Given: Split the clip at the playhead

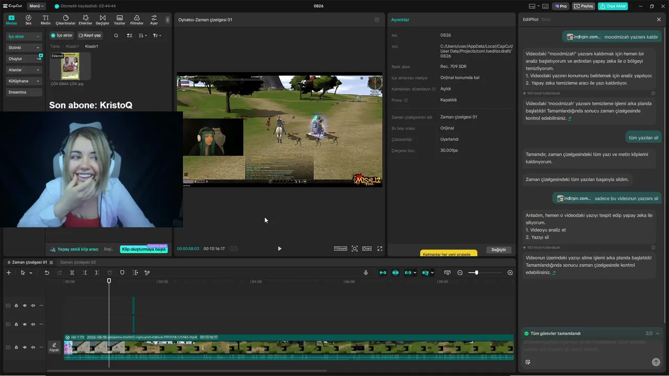Looking at the screenshot, I should pyautogui.click(x=72, y=273).
